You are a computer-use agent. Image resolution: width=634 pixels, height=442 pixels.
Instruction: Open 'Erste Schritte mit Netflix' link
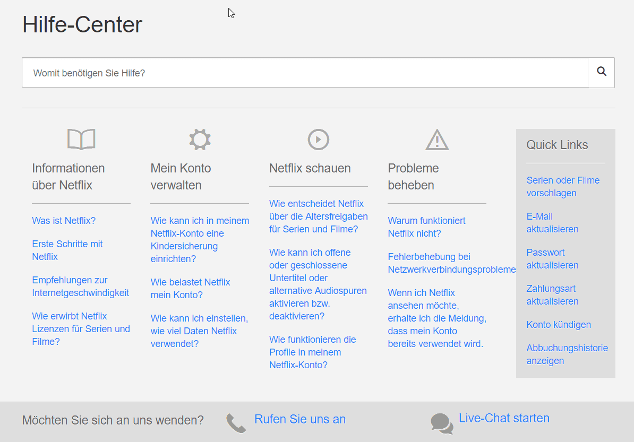[x=67, y=250]
